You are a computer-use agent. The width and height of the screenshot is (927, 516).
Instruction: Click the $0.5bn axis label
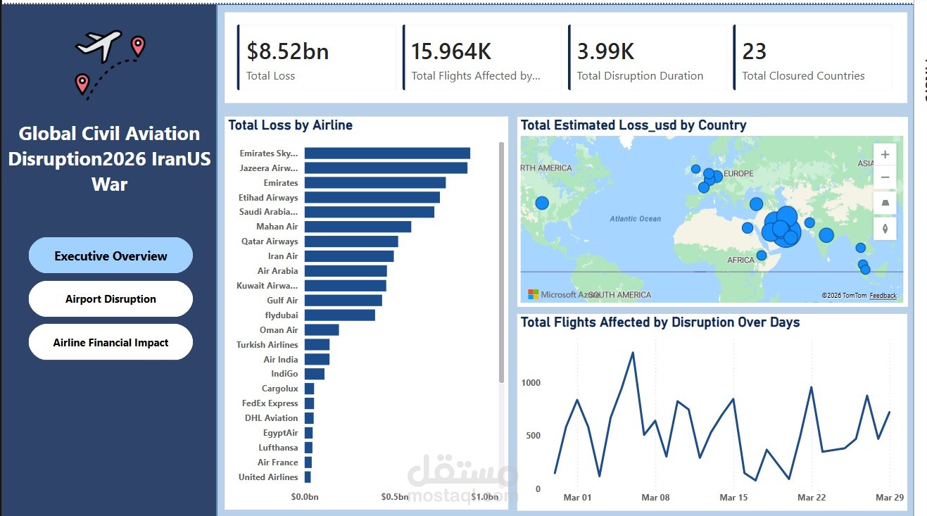tap(395, 497)
